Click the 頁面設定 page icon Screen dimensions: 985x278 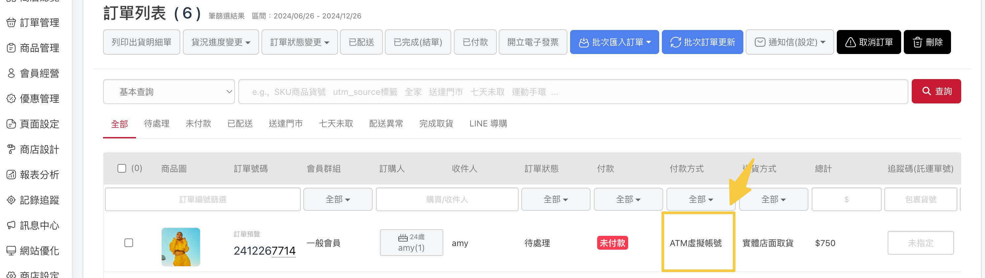pos(11,124)
